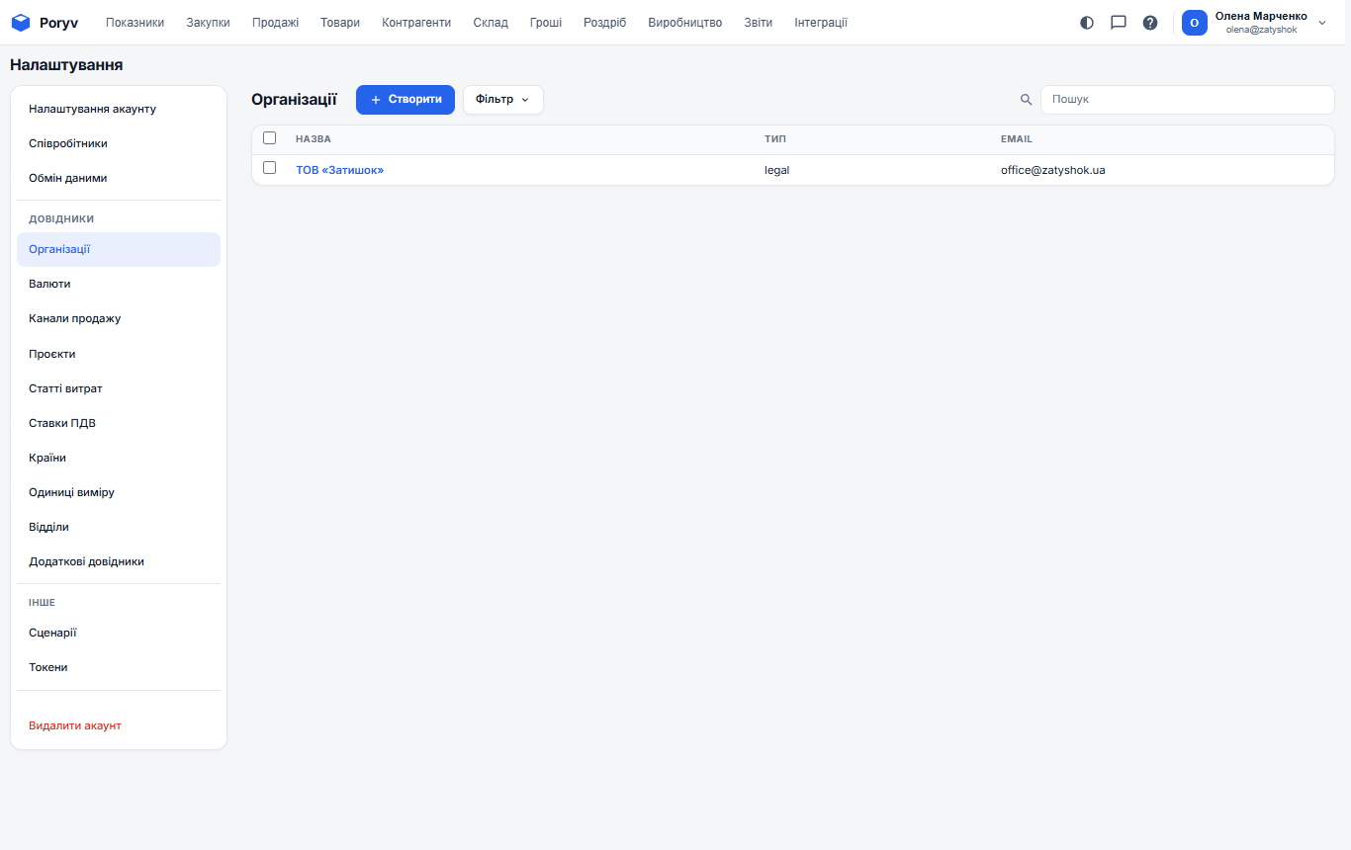Click the Poryv cube logo

21,23
